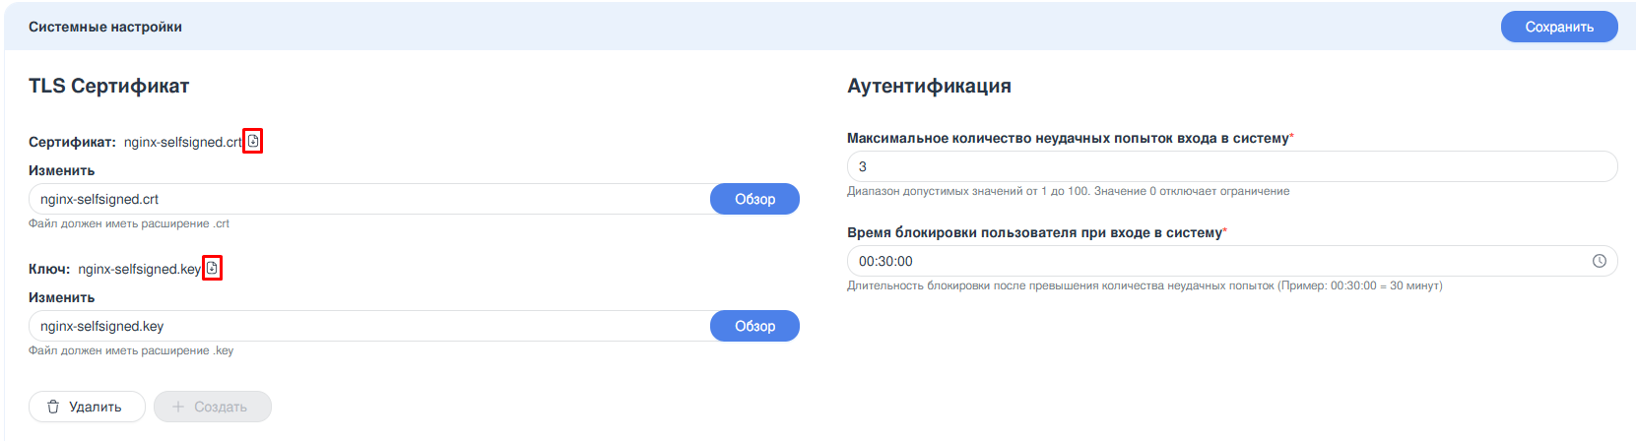Screen dimensions: 1636x441
Task: Browse for a new .key file
Action: click(x=754, y=326)
